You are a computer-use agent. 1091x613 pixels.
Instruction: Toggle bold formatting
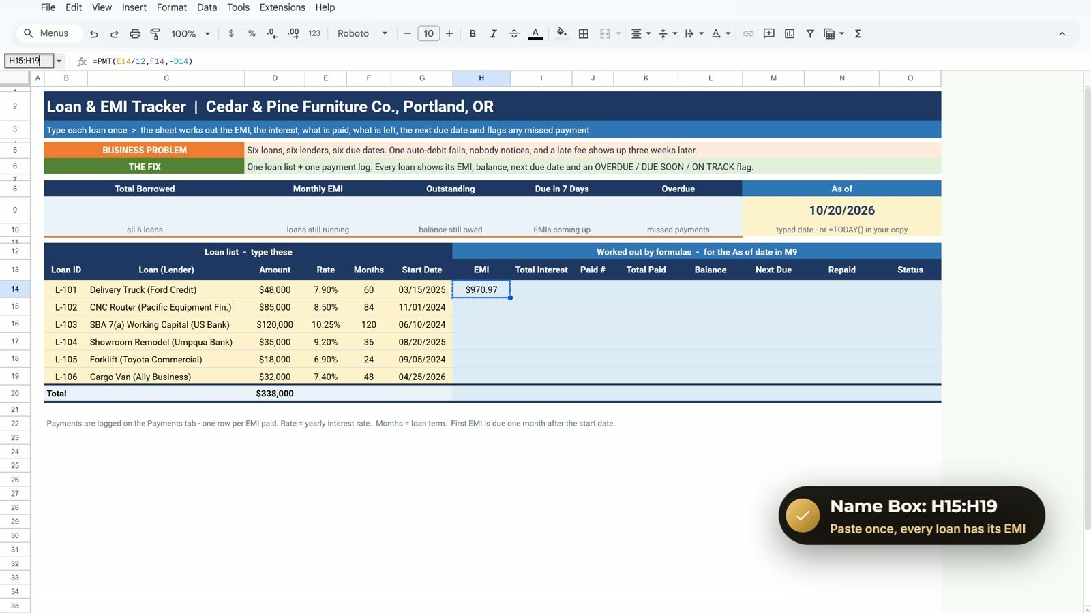tap(473, 33)
